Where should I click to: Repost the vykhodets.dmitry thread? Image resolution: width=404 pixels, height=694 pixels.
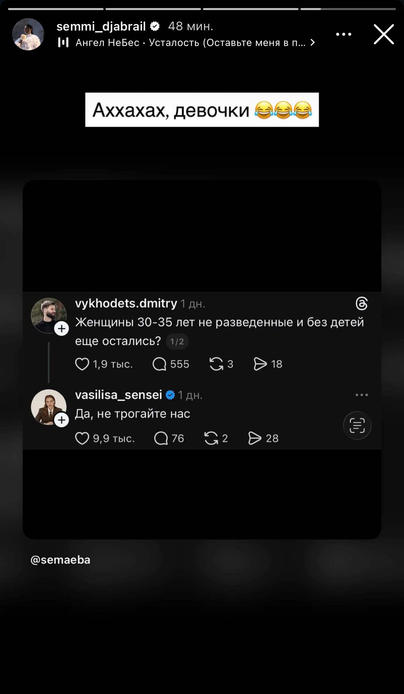[216, 364]
